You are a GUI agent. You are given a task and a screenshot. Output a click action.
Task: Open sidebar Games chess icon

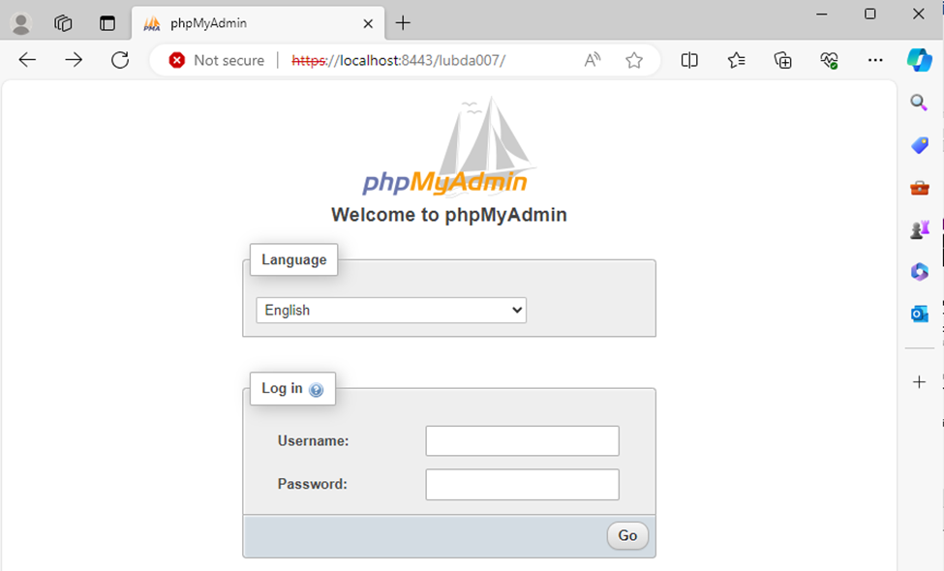(920, 229)
